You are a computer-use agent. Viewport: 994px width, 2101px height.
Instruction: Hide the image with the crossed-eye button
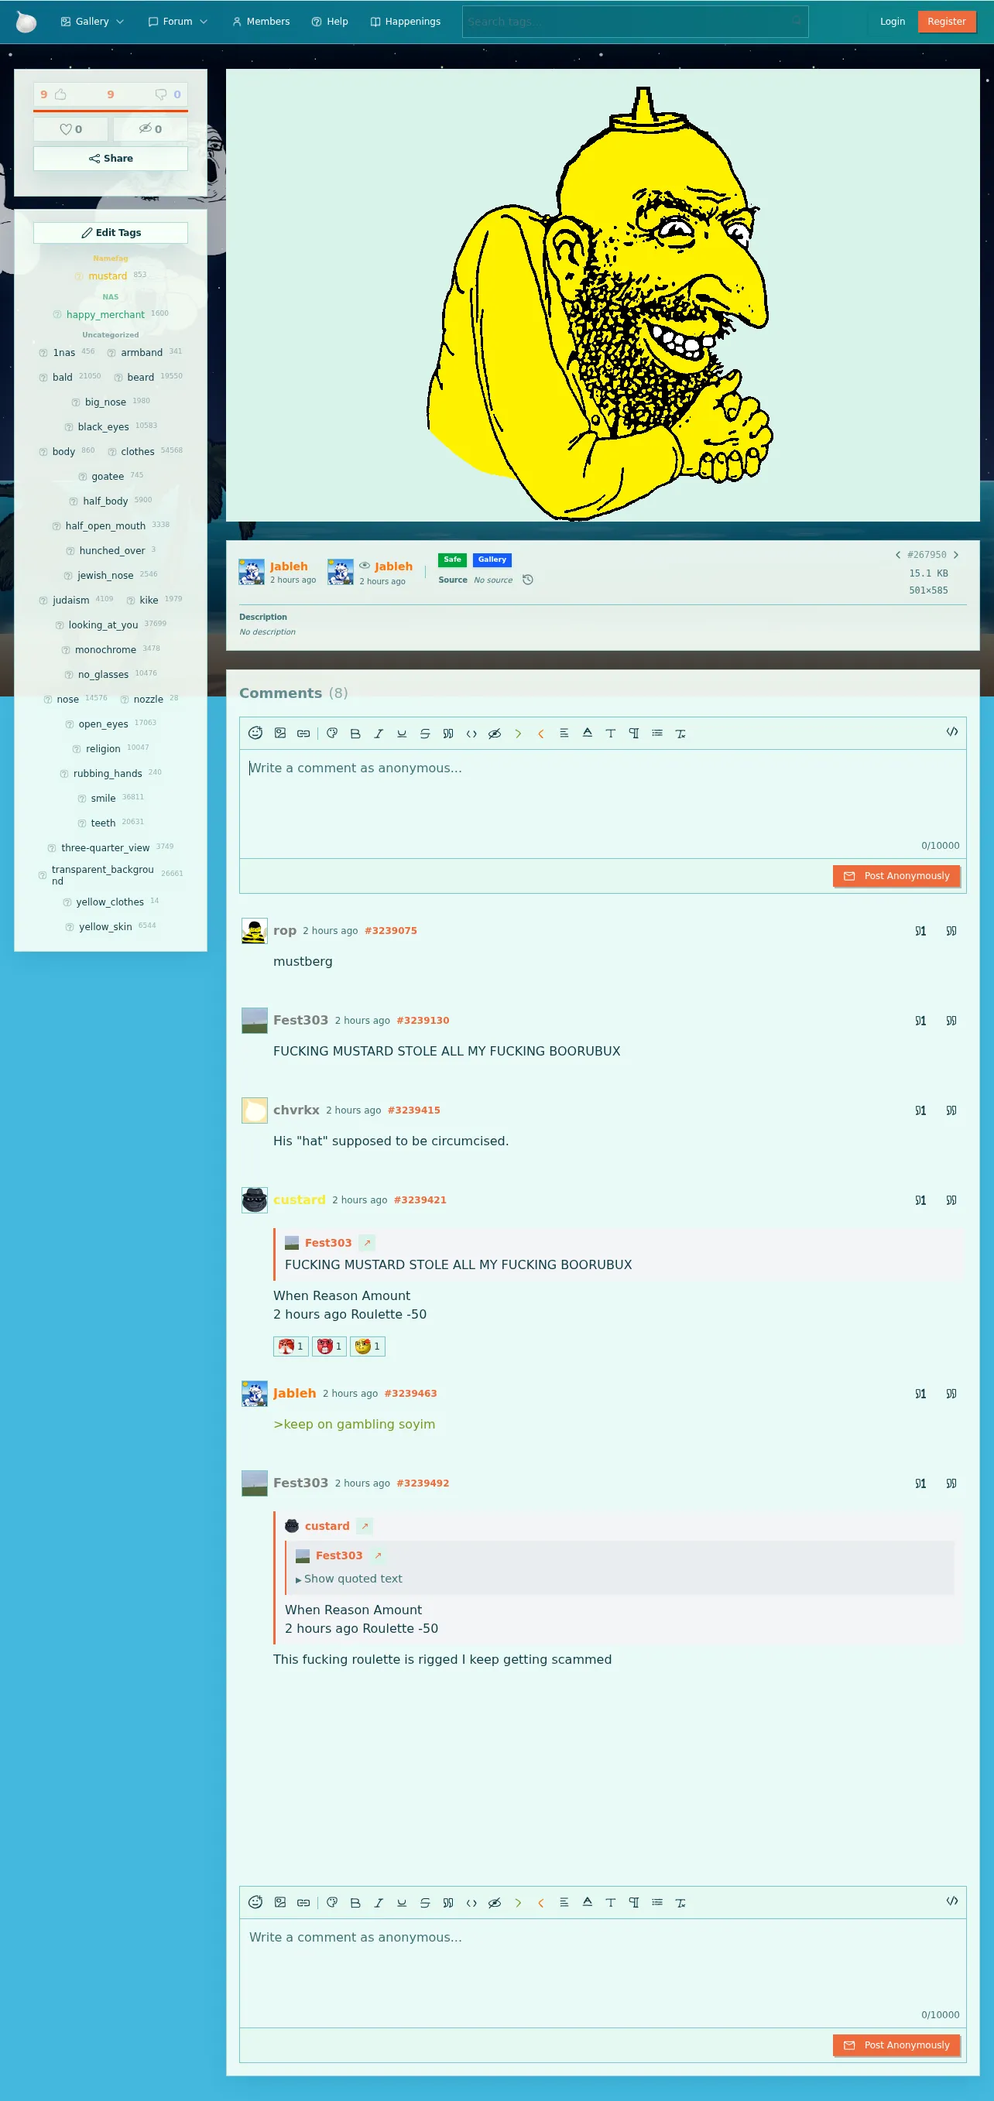pyautogui.click(x=150, y=129)
